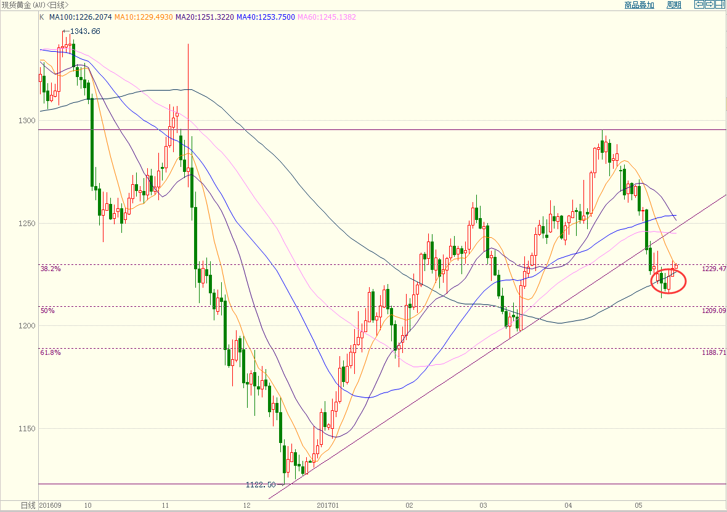This screenshot has width=727, height=512.
Task: Click the 05 month axis label
Action: 638,505
